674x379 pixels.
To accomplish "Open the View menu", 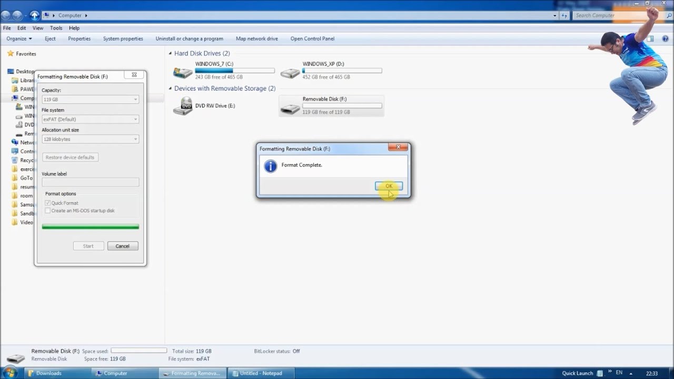I will [38, 28].
